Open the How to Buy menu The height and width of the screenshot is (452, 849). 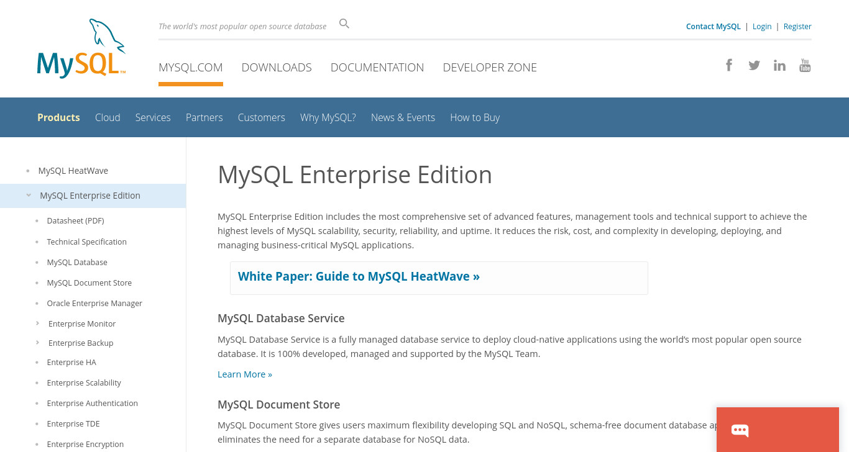point(475,117)
